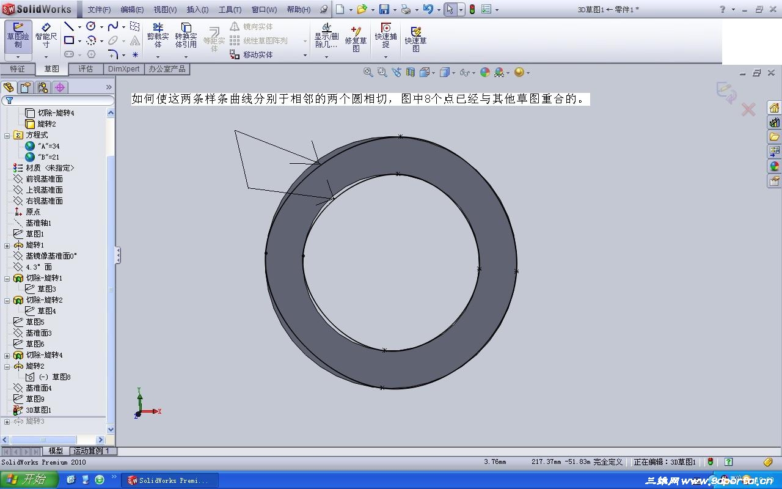This screenshot has height=489, width=782.
Task: Switch to the DimXpert tab
Action: click(123, 69)
